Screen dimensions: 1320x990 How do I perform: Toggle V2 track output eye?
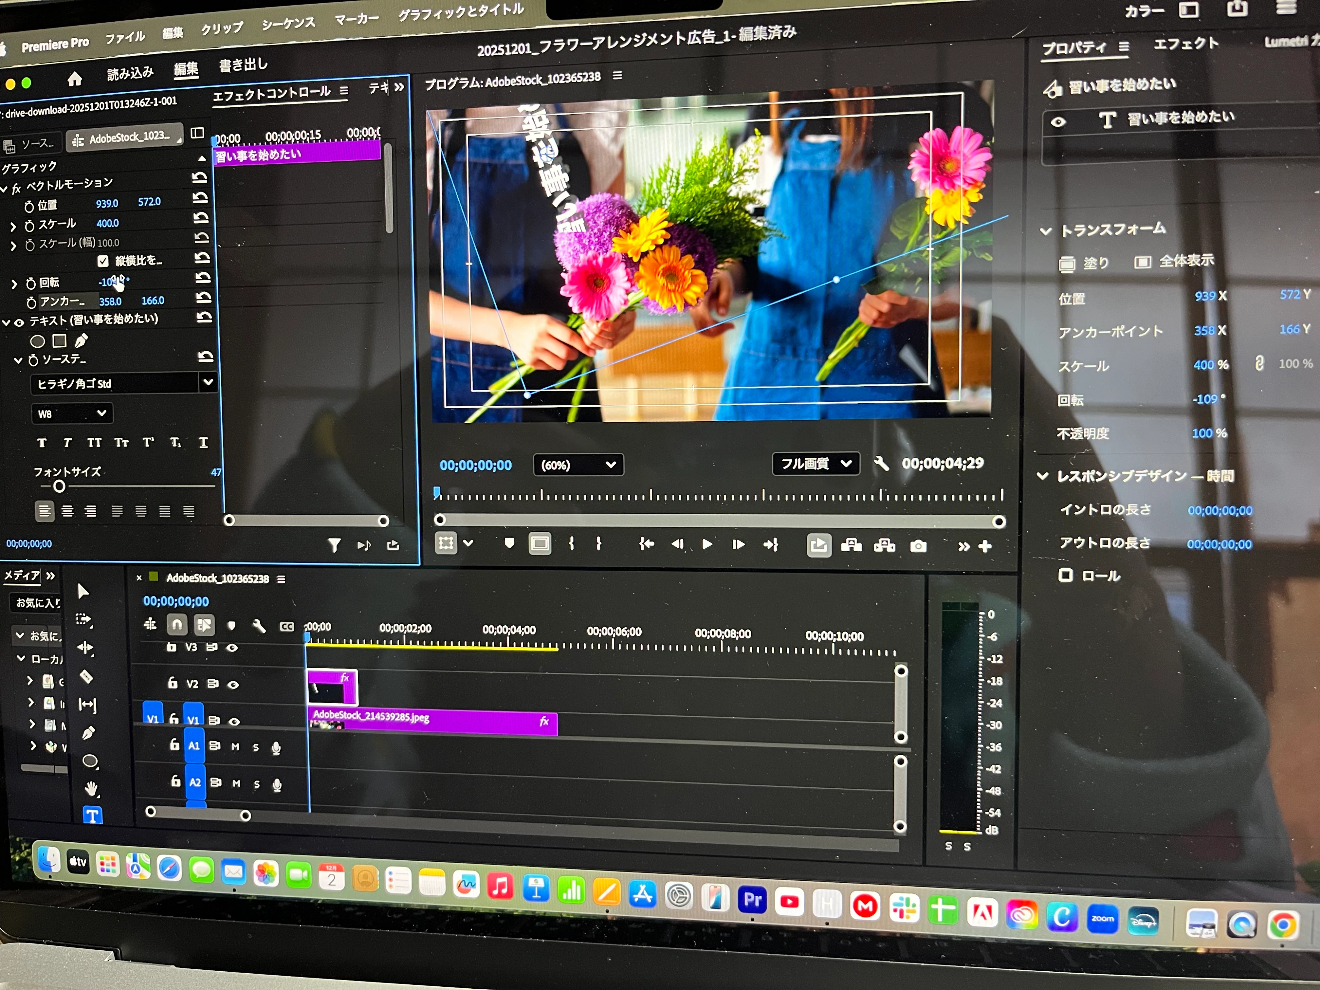(233, 685)
